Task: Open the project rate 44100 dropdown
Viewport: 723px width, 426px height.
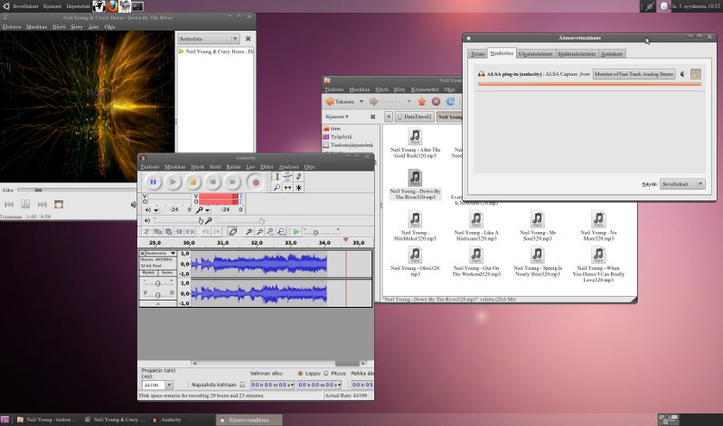Action: (169, 384)
